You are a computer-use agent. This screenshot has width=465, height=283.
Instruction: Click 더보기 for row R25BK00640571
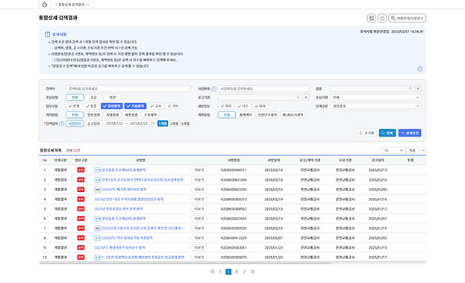199,170
